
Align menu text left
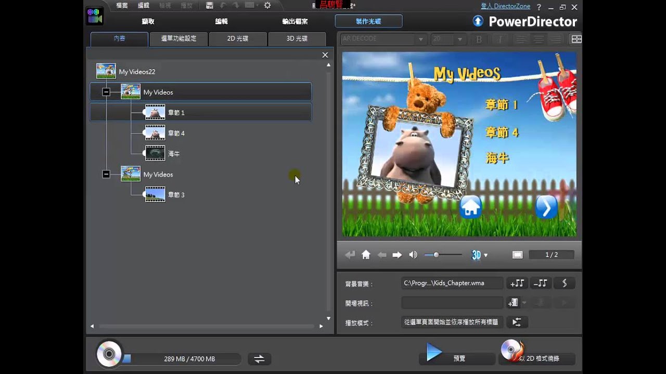coord(520,39)
